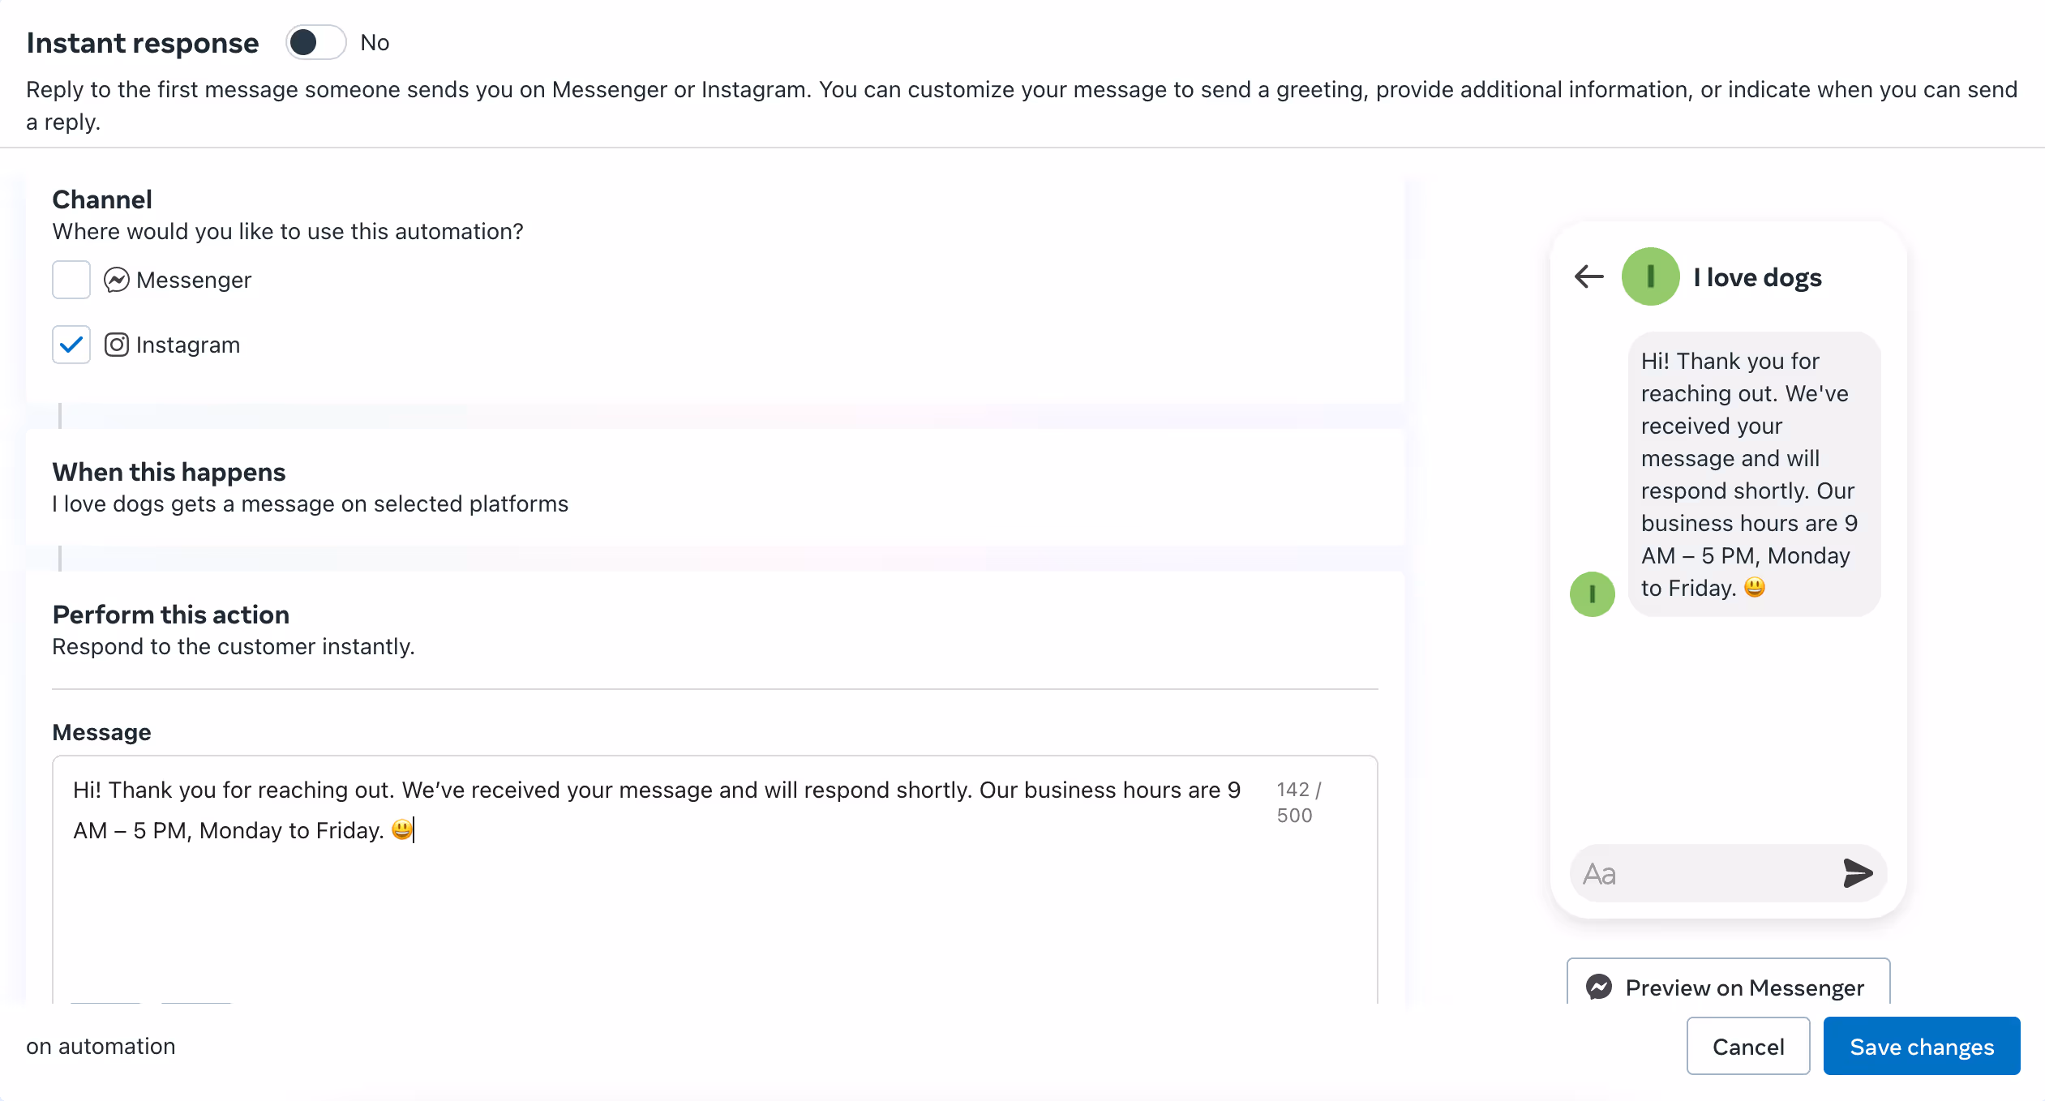Enable the Instant response toggle
This screenshot has width=2045, height=1101.
315,42
